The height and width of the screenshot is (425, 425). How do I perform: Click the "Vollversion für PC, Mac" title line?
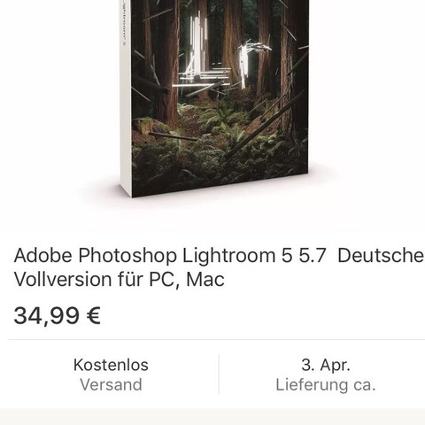(x=120, y=279)
